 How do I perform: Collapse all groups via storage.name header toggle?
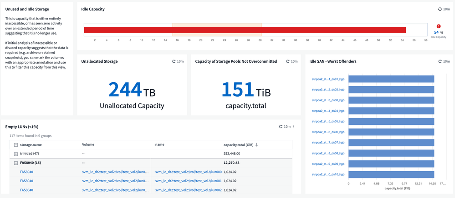pyautogui.click(x=16, y=145)
